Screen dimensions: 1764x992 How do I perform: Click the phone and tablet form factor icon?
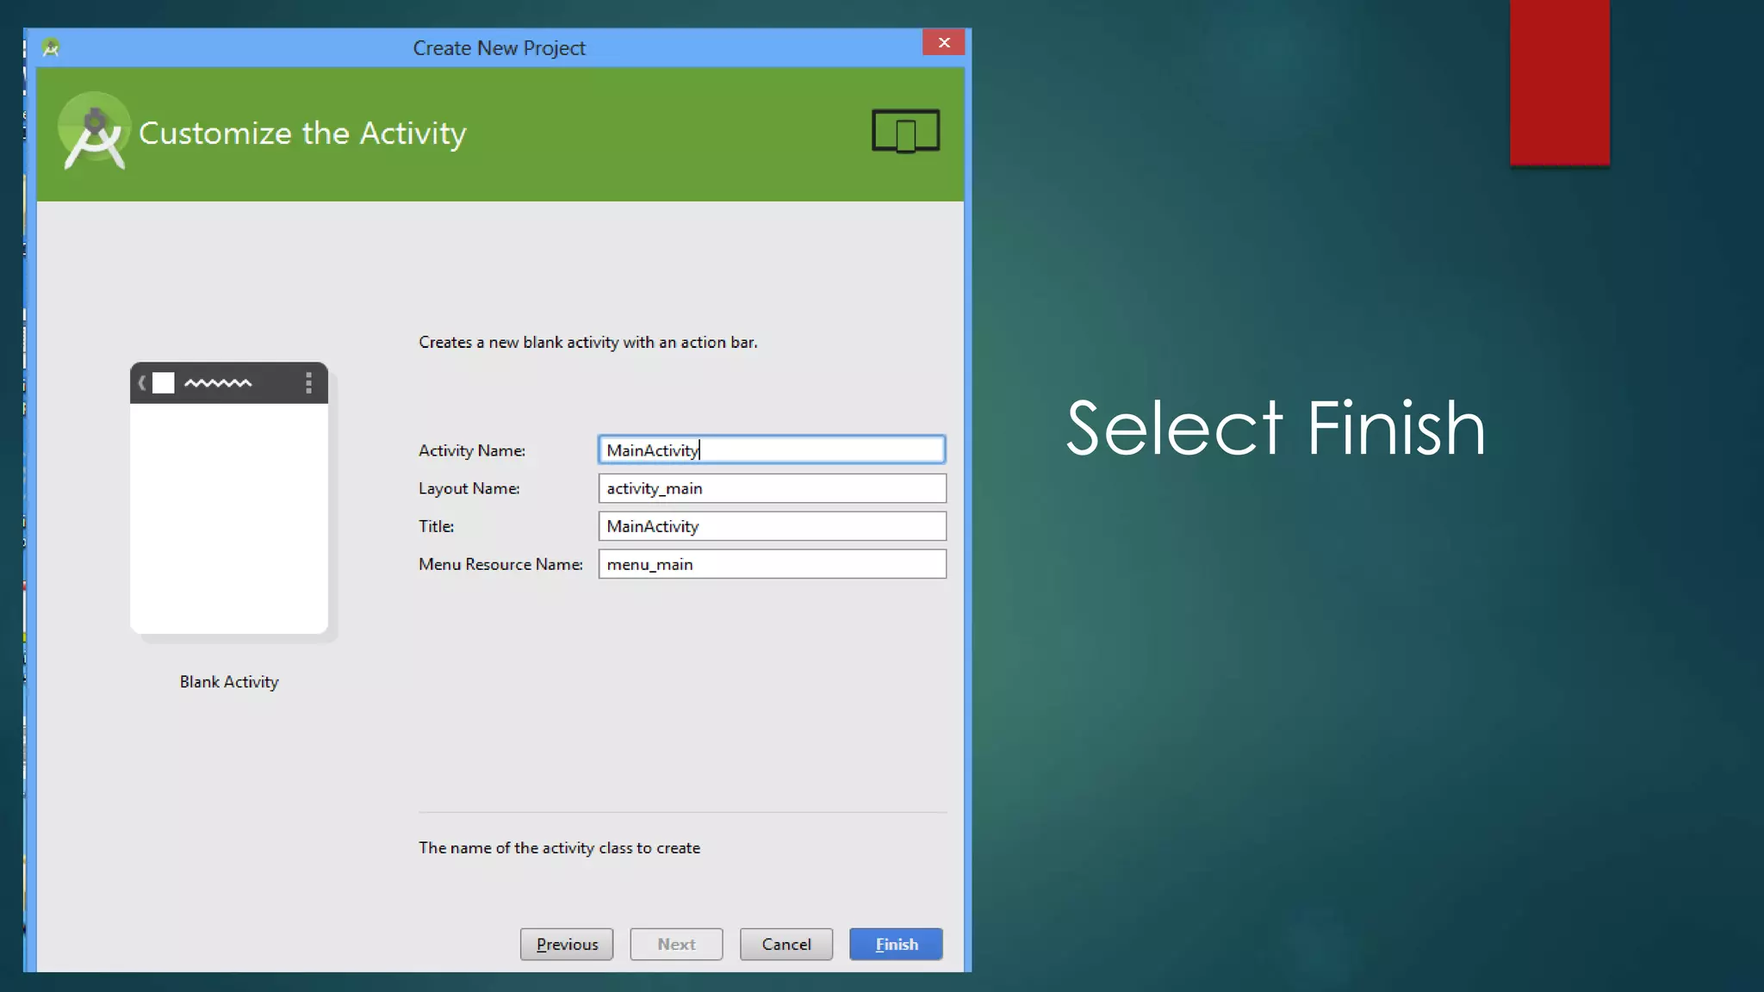[x=905, y=131]
